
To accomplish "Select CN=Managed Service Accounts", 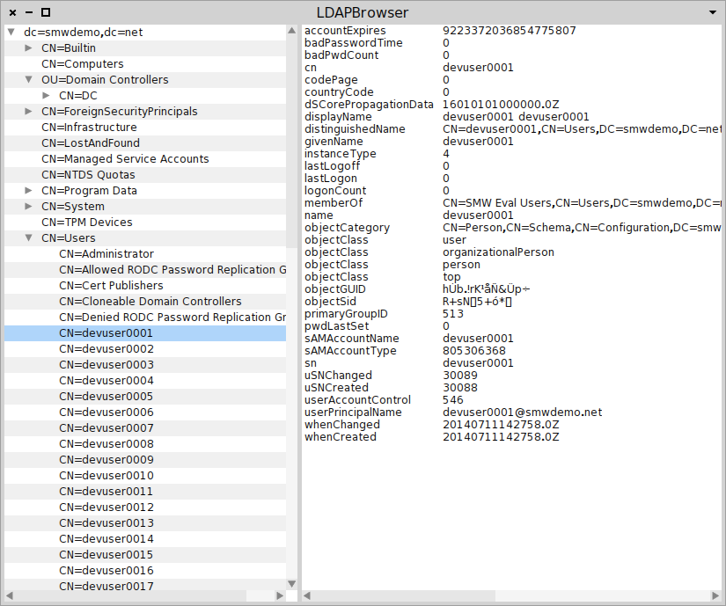I will (125, 159).
